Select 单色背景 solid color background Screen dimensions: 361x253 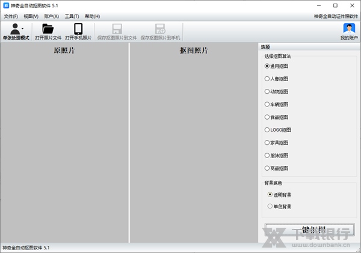(270, 206)
